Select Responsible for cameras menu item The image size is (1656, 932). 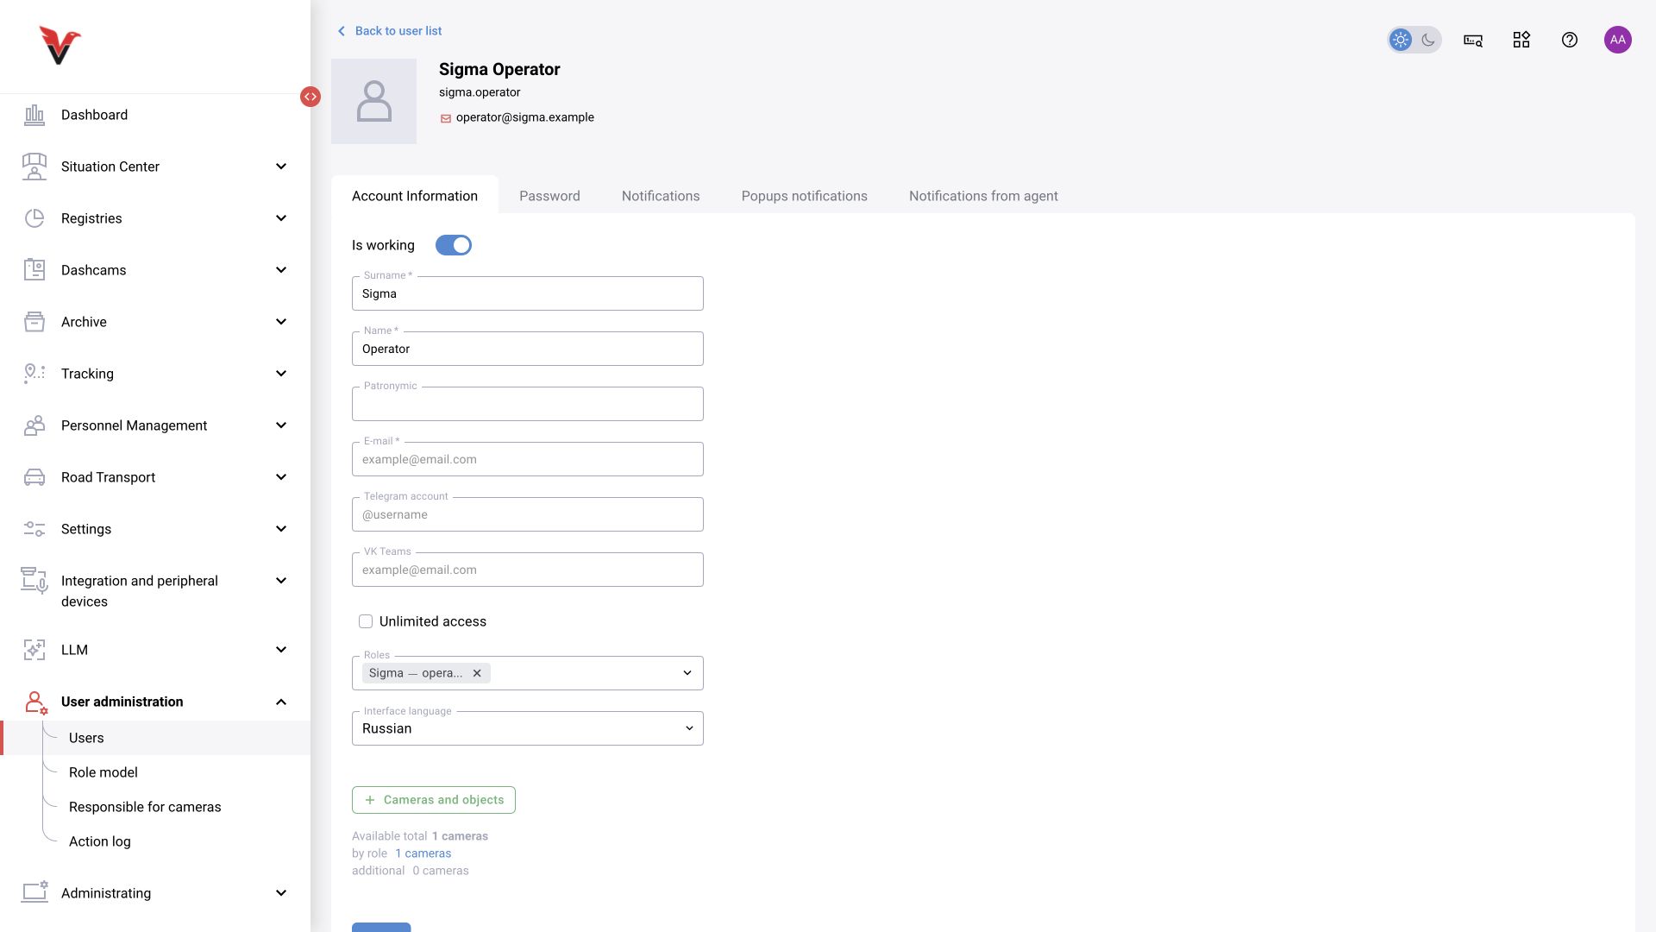tap(145, 807)
